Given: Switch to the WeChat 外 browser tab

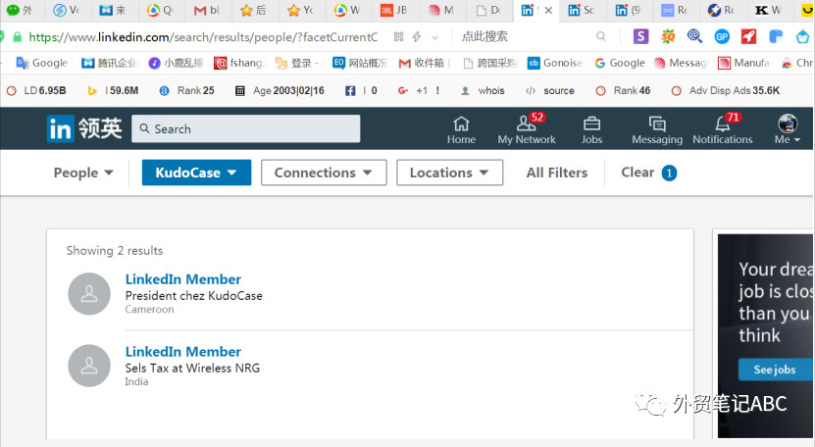Looking at the screenshot, I should 20,10.
